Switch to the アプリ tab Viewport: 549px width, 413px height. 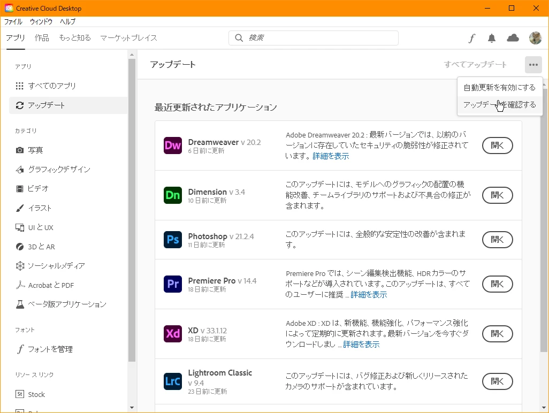click(16, 38)
